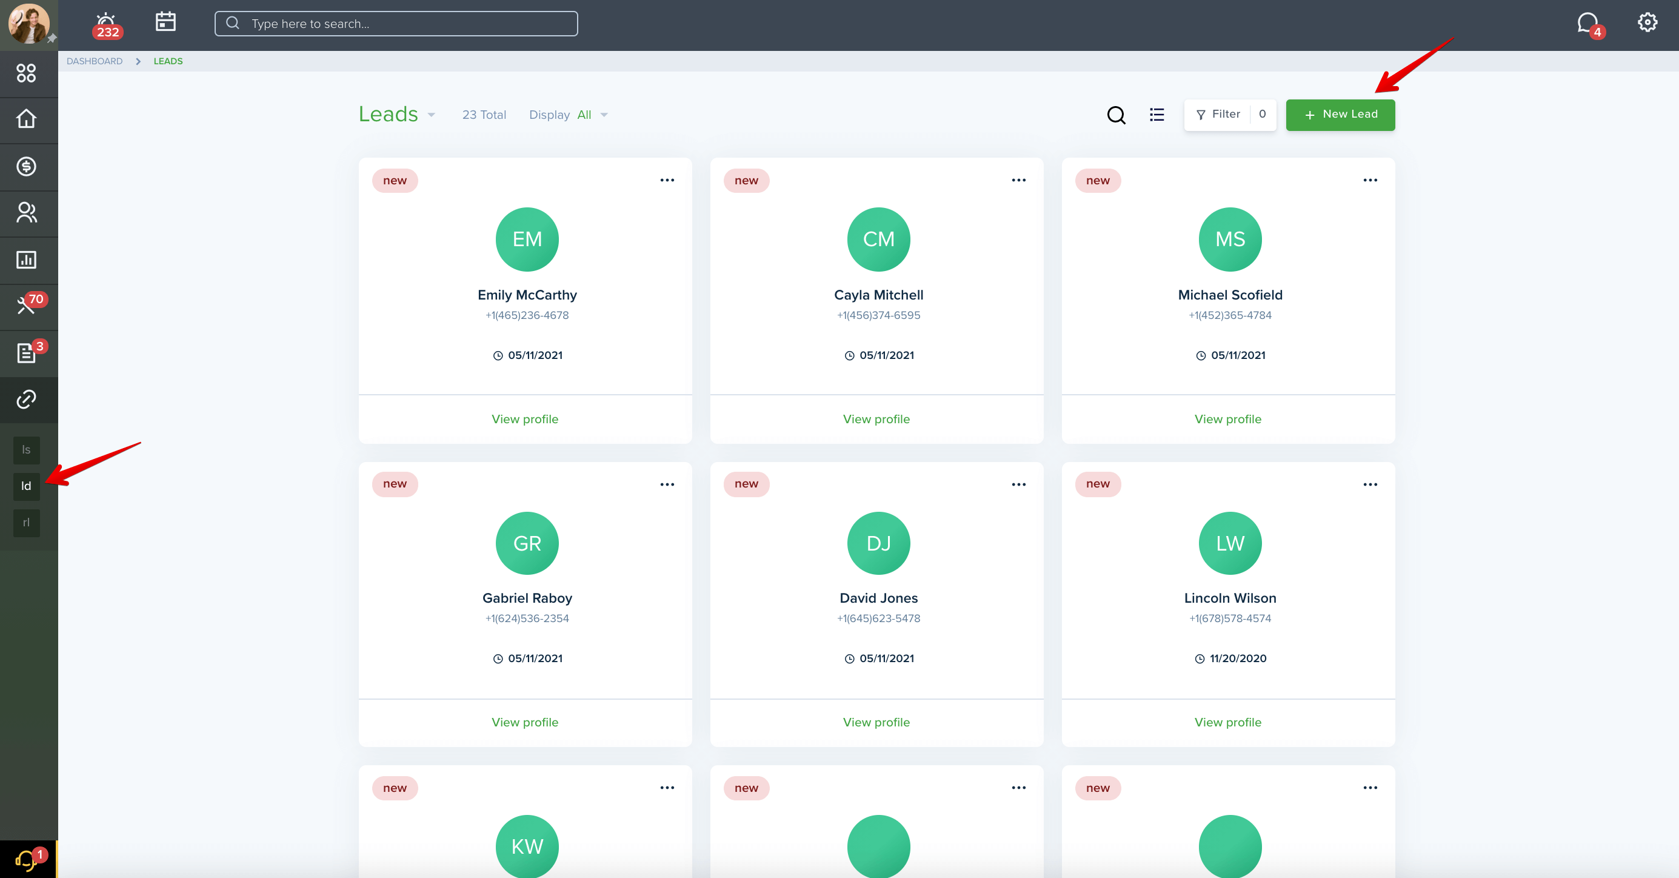Open the three-dot menu on Gabriel Raboy card
This screenshot has height=878, width=1679.
[x=667, y=484]
